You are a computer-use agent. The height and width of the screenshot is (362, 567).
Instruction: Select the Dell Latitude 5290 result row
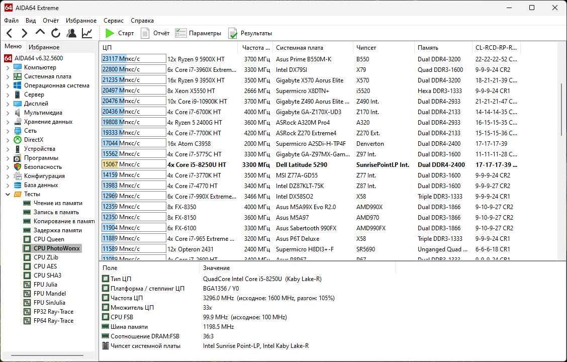310,164
